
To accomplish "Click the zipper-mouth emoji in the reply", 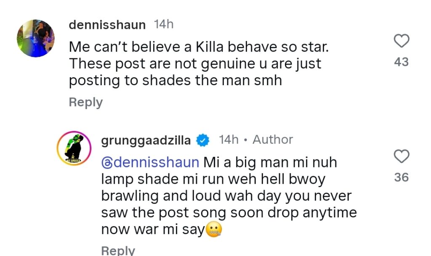I will 213,230.
